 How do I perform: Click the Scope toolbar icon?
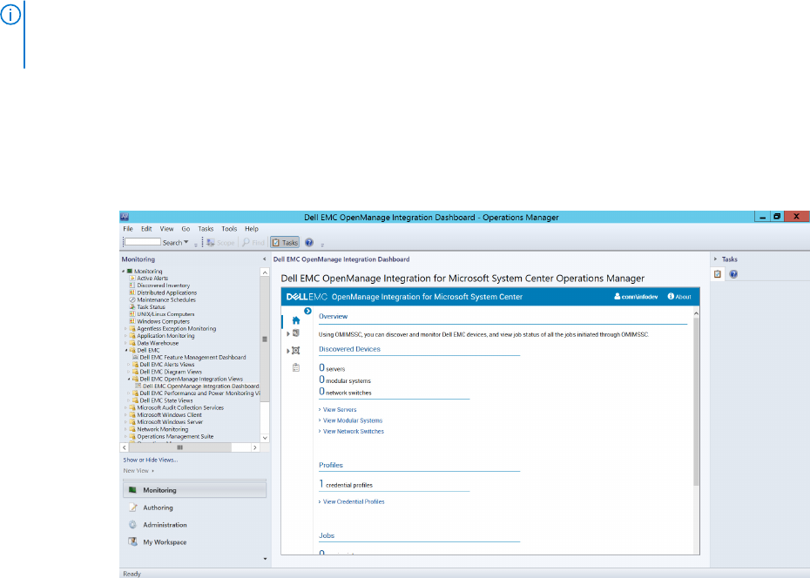211,242
